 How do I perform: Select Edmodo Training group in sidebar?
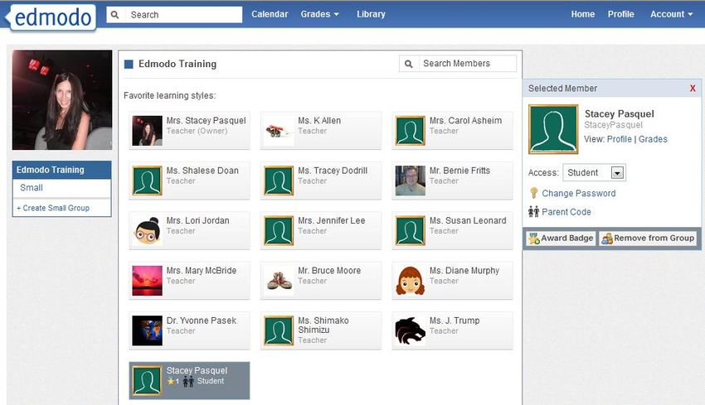pos(61,170)
